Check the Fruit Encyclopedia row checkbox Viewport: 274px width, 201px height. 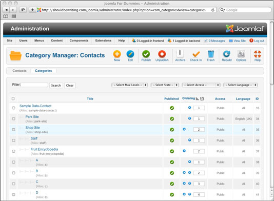pyautogui.click(x=14, y=151)
